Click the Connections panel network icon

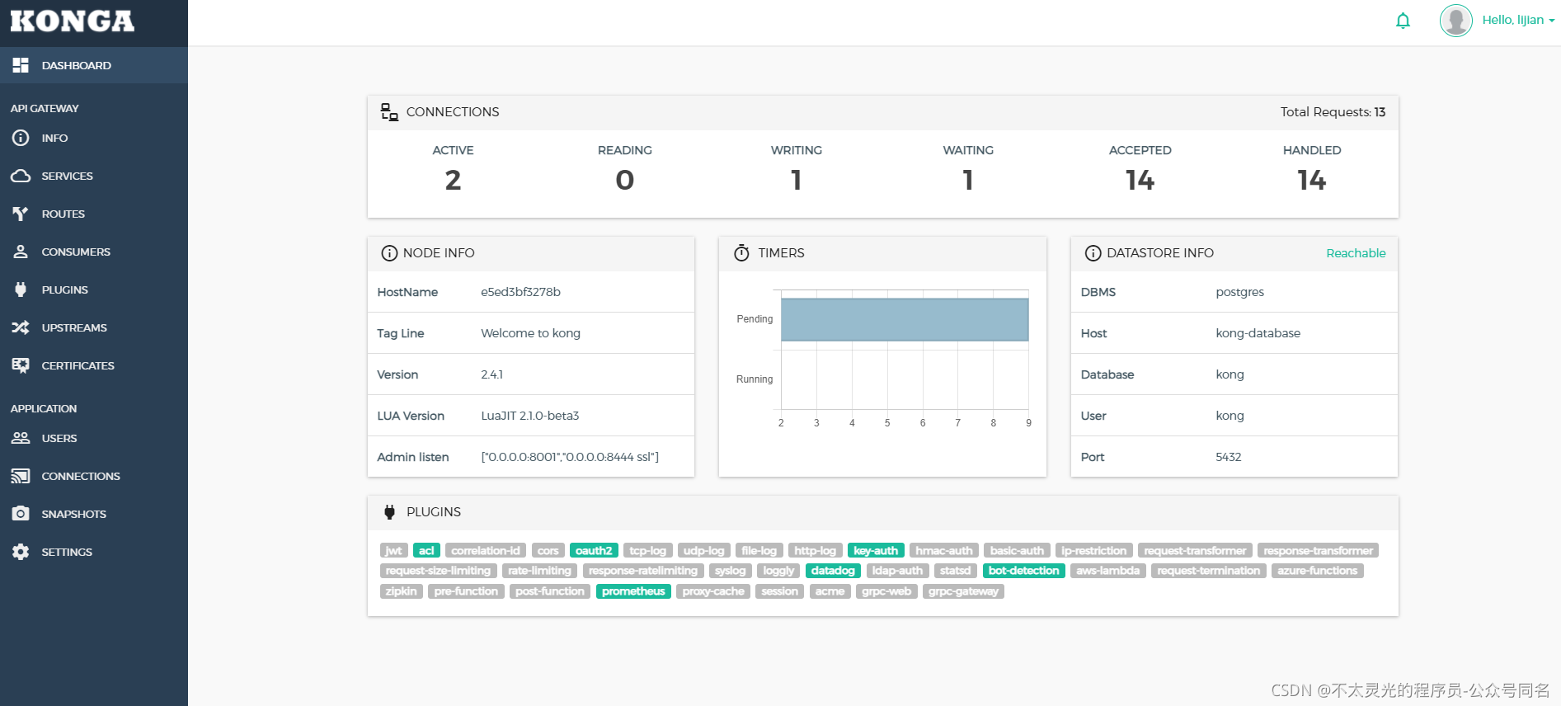pyautogui.click(x=389, y=112)
